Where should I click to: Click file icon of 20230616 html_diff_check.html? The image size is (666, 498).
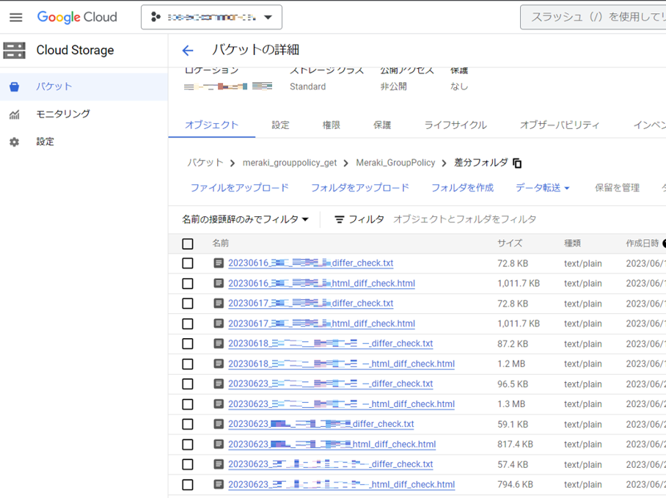[x=219, y=283]
